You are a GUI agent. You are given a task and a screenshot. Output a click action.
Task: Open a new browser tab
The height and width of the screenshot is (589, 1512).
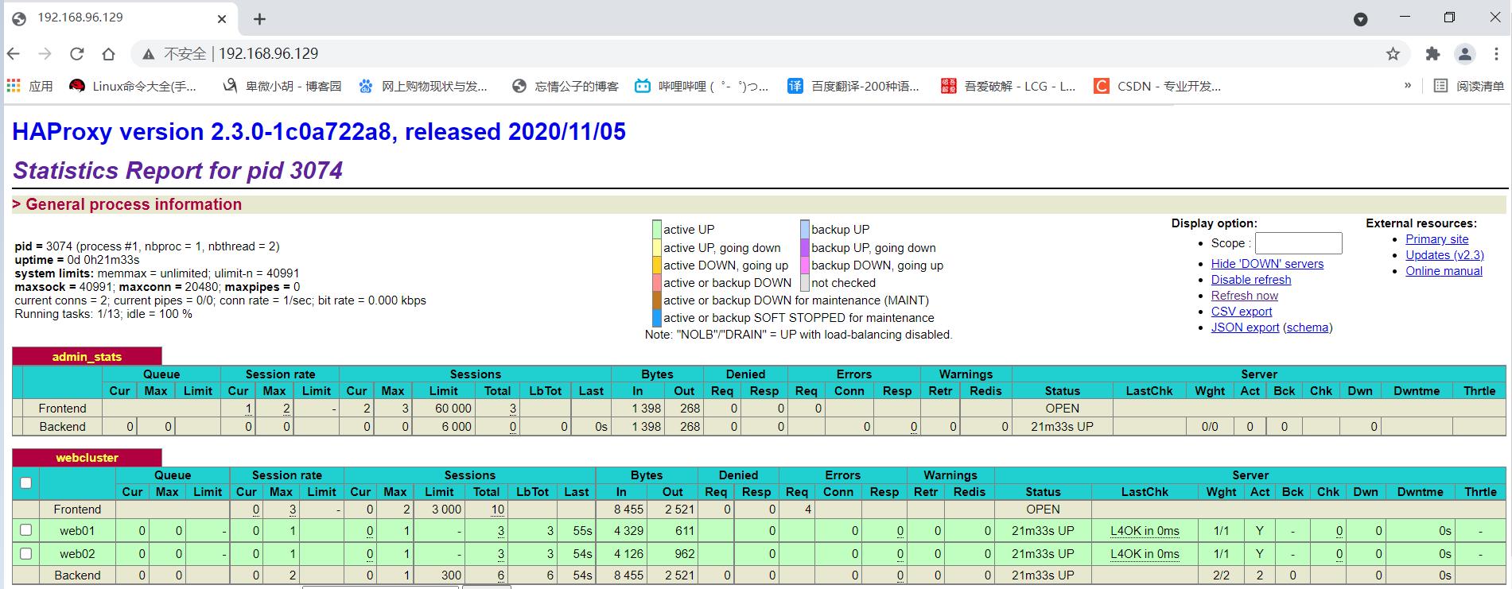(259, 19)
